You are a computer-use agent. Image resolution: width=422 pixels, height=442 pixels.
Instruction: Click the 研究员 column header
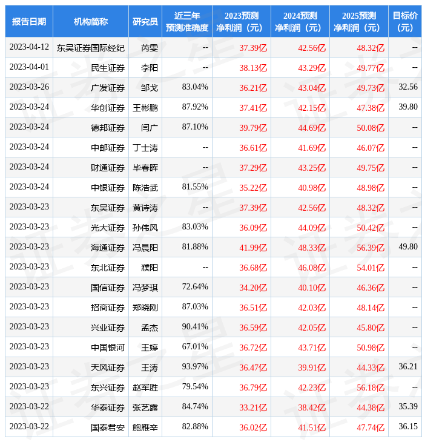[145, 22]
